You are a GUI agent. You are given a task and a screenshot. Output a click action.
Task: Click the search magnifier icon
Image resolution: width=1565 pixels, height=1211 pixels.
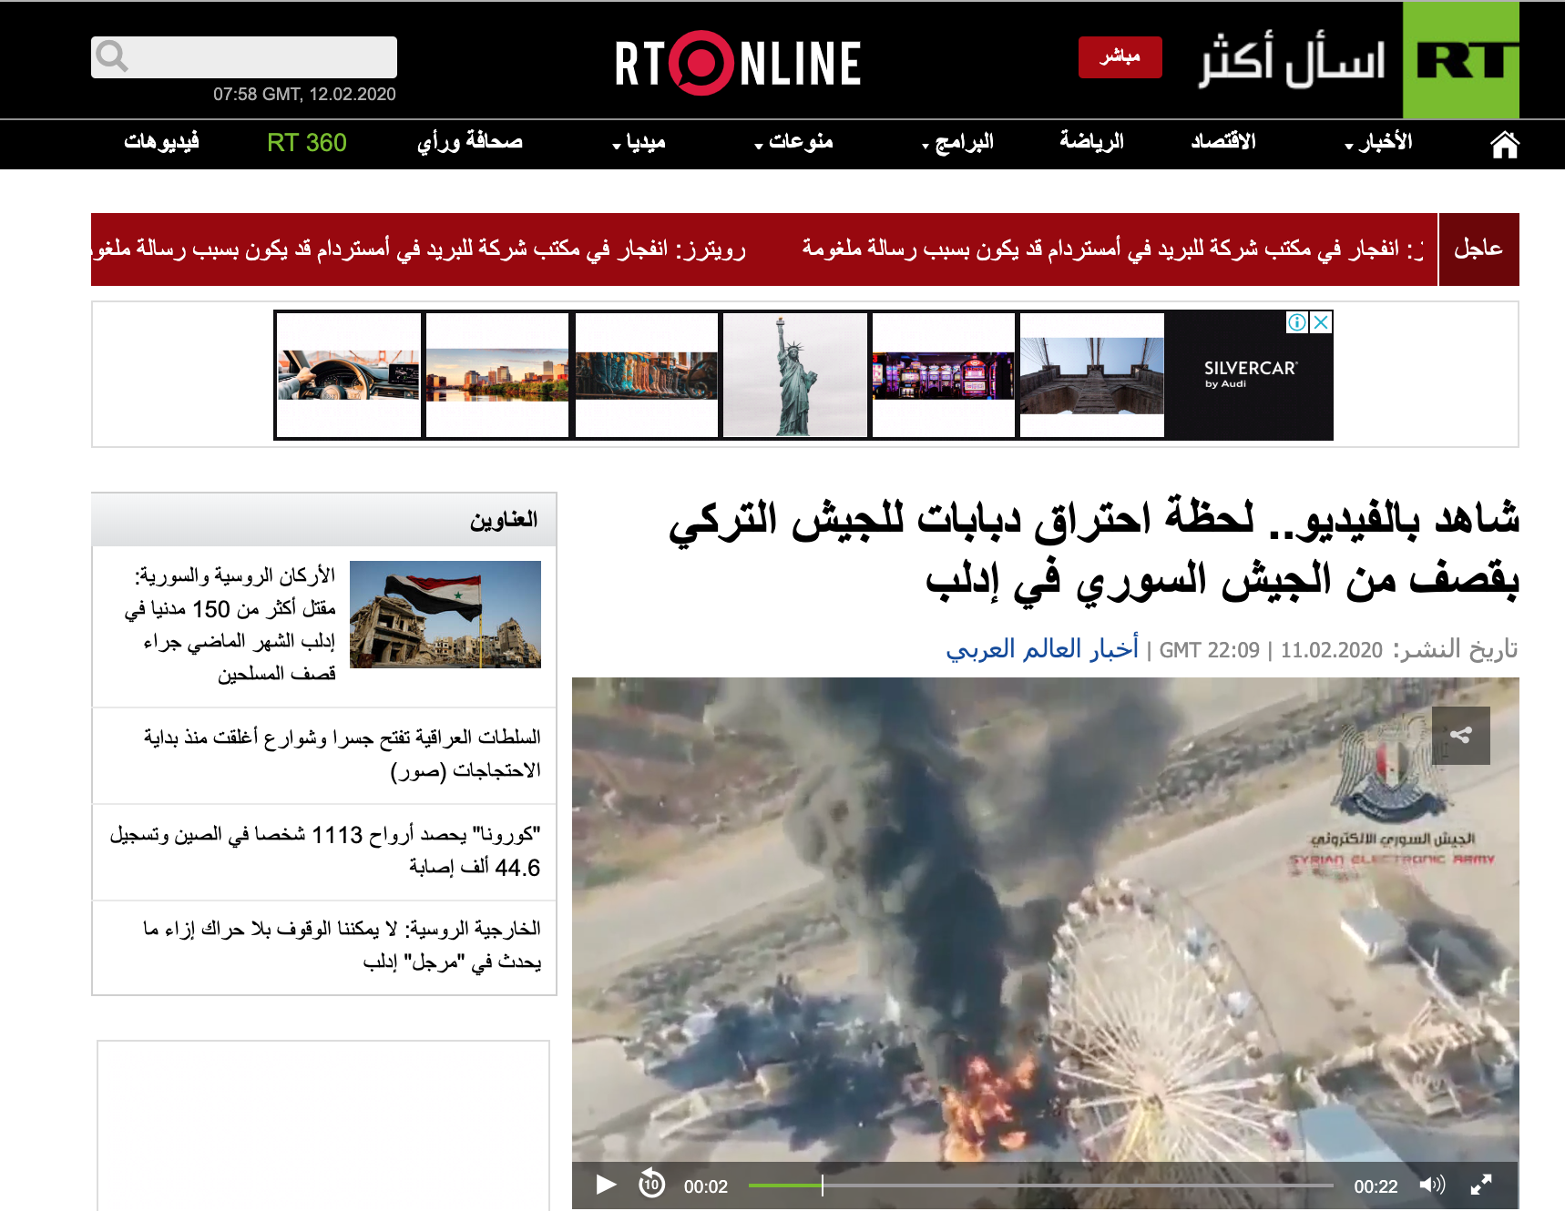click(112, 56)
